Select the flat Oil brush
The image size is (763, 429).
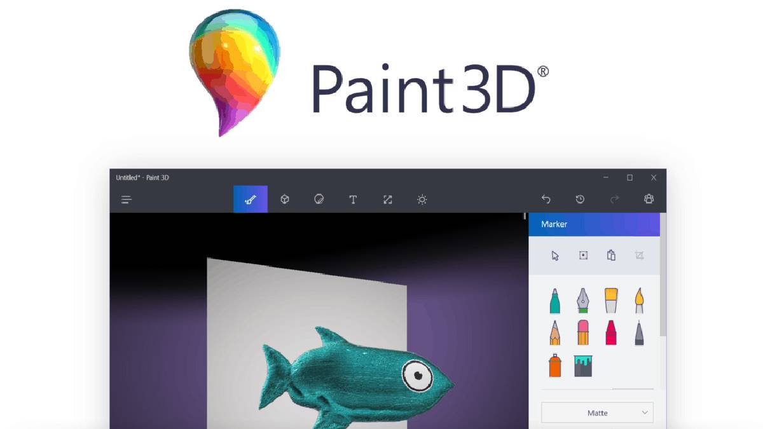pyautogui.click(x=611, y=301)
